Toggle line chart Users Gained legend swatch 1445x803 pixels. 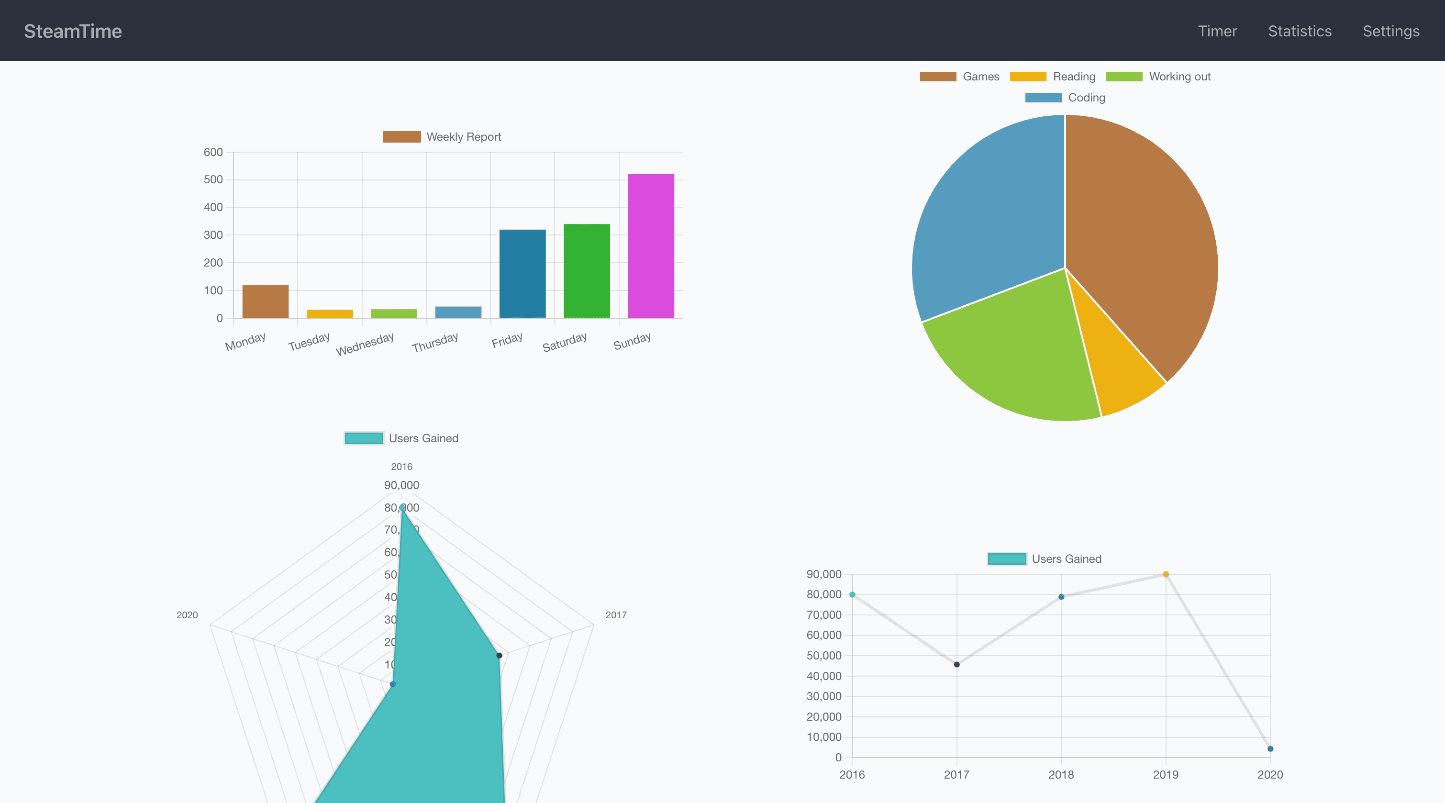[1007, 559]
